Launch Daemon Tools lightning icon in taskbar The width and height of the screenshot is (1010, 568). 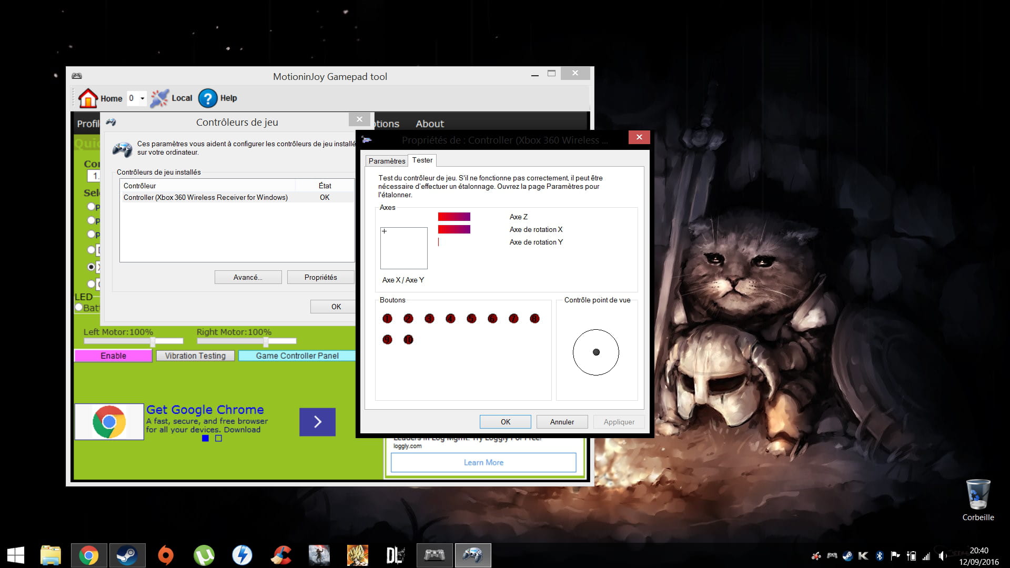tap(242, 555)
